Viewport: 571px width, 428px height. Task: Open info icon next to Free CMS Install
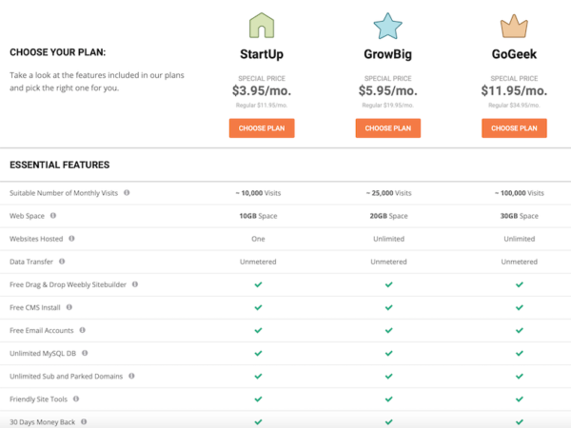(69, 307)
